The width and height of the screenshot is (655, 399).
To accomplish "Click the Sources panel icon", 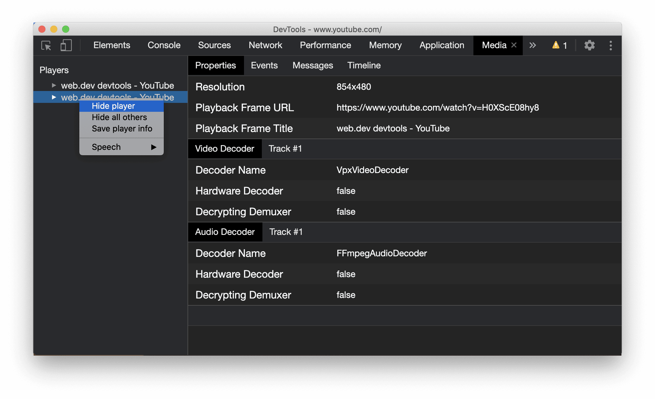I will [214, 45].
